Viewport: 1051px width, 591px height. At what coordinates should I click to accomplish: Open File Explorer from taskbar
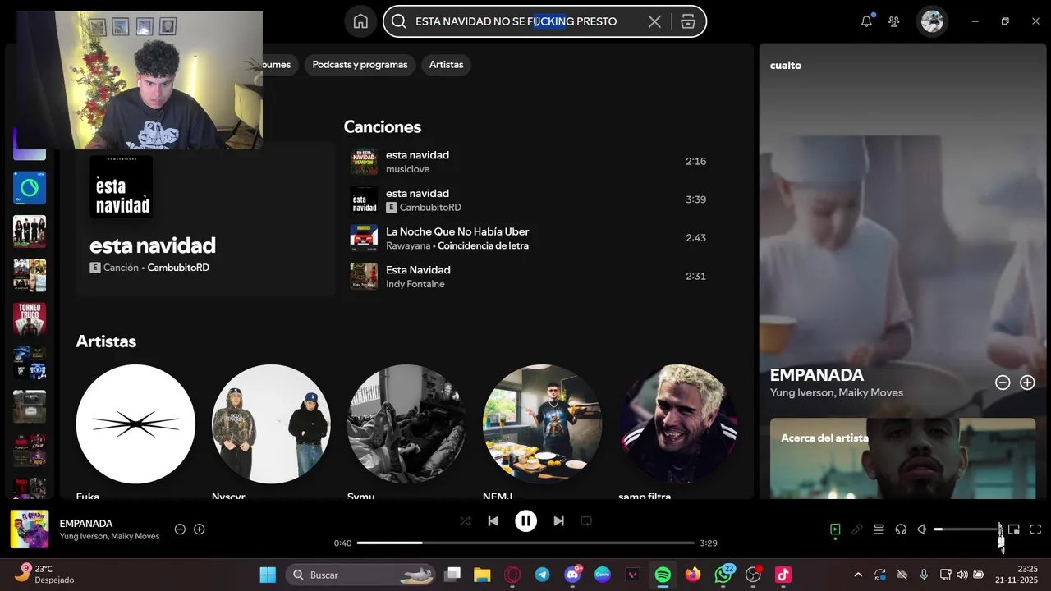[481, 575]
